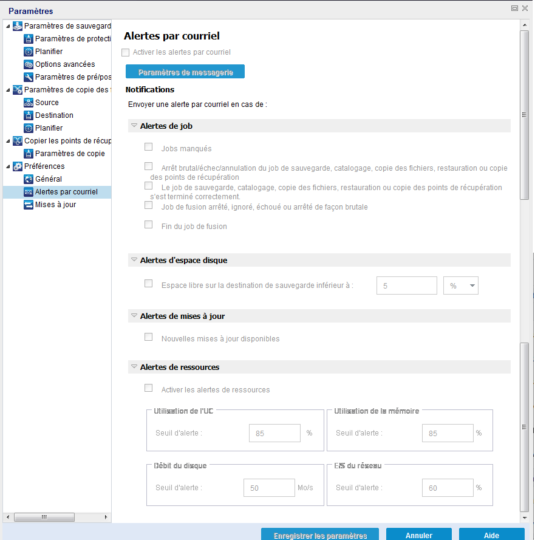Screen dimensions: 535x540
Task: Click the Général globe icon
Action: pos(29,179)
